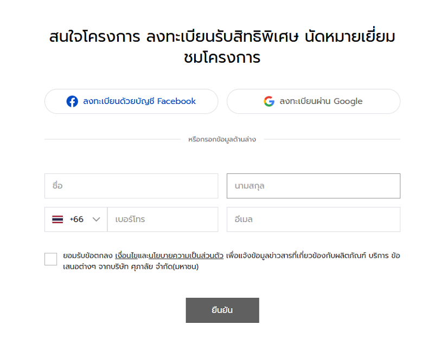Focus the อีเมล email field
This screenshot has height=338, width=434.
pos(314,219)
